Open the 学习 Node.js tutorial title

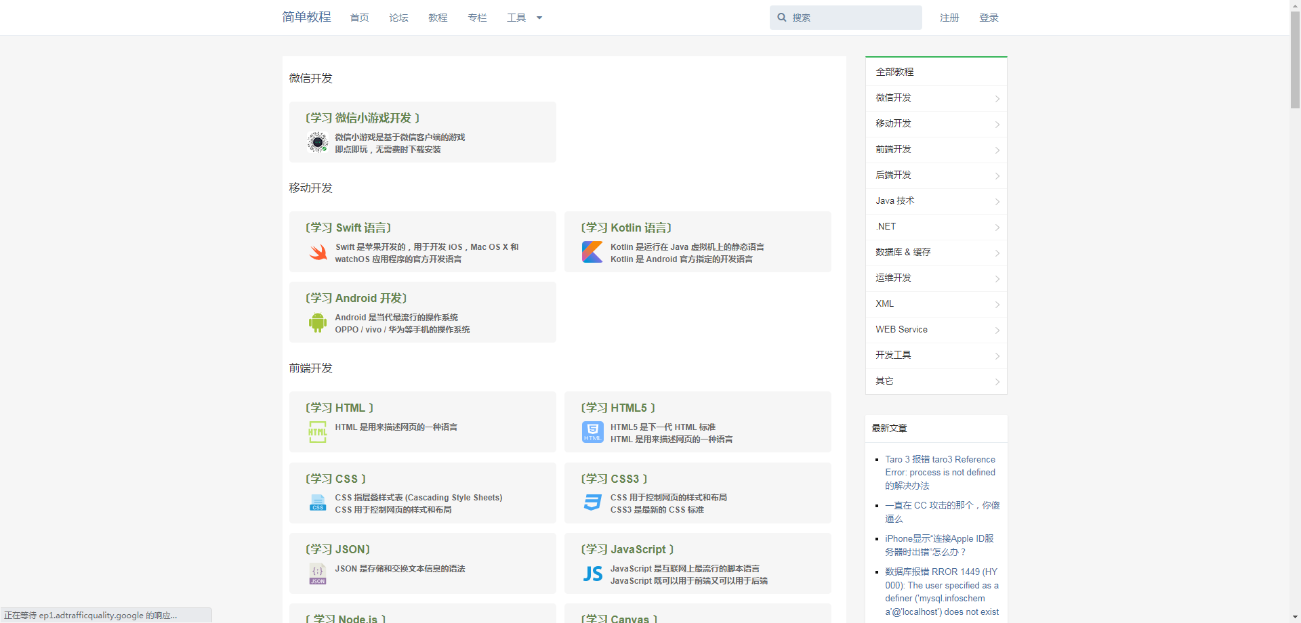(x=346, y=618)
